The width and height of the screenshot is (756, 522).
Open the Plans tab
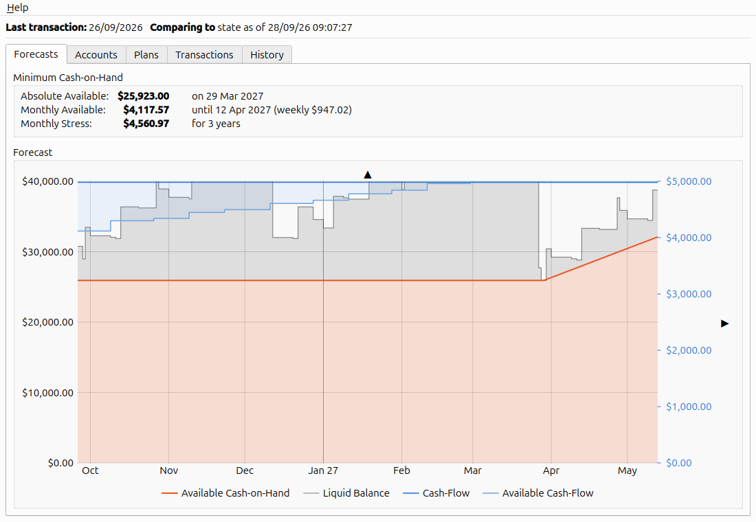pyautogui.click(x=146, y=55)
